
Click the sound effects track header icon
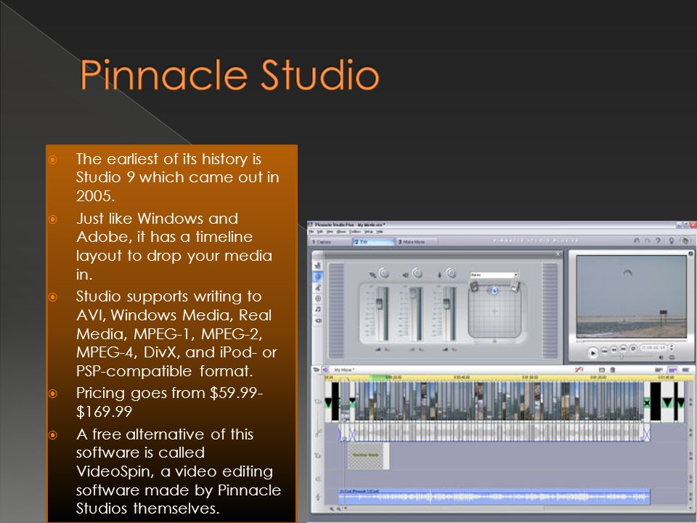(x=318, y=479)
